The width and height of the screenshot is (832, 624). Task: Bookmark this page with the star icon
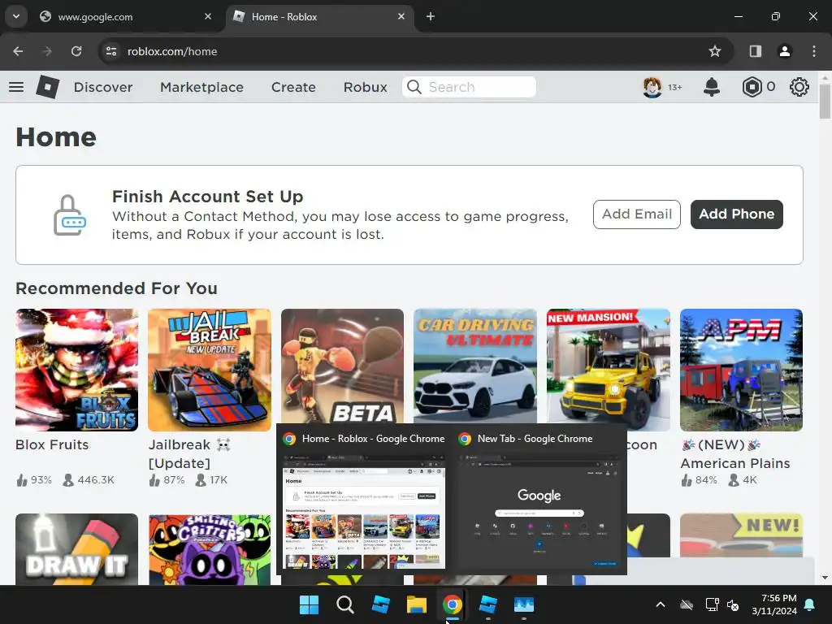coord(715,51)
